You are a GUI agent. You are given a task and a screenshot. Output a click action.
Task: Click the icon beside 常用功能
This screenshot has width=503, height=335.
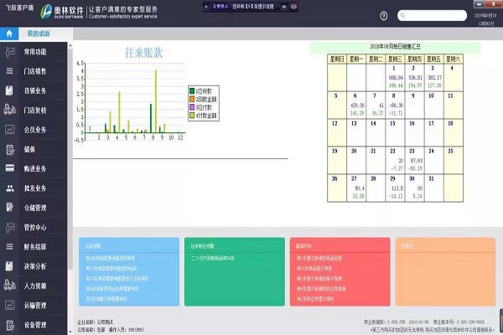[x=9, y=53]
